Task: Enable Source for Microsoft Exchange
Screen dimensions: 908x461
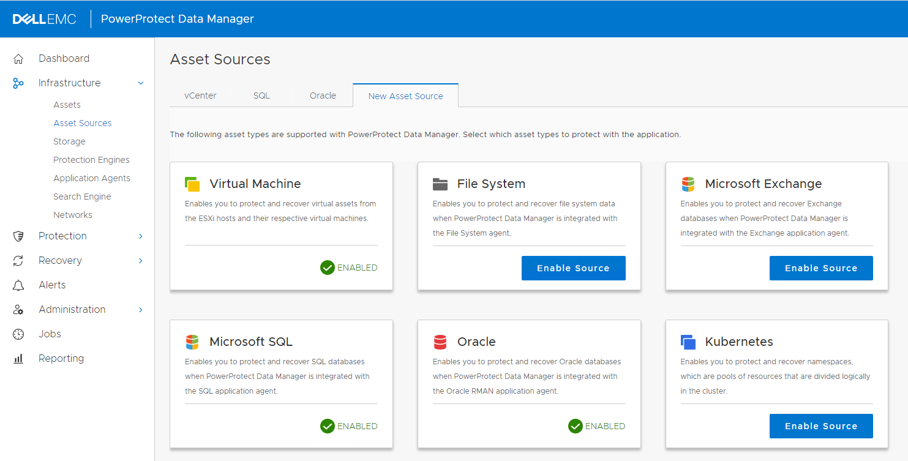Action: pos(820,268)
